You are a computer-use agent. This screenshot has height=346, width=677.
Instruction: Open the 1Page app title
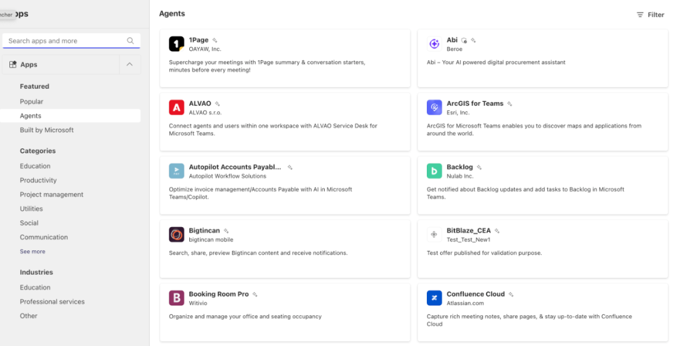click(199, 40)
